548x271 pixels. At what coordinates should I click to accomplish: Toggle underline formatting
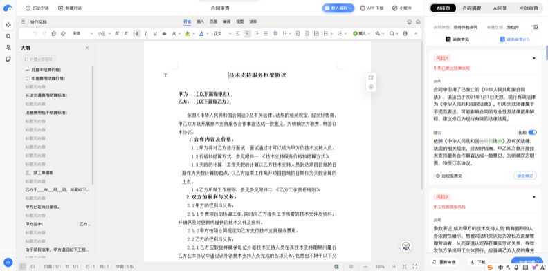(155, 33)
